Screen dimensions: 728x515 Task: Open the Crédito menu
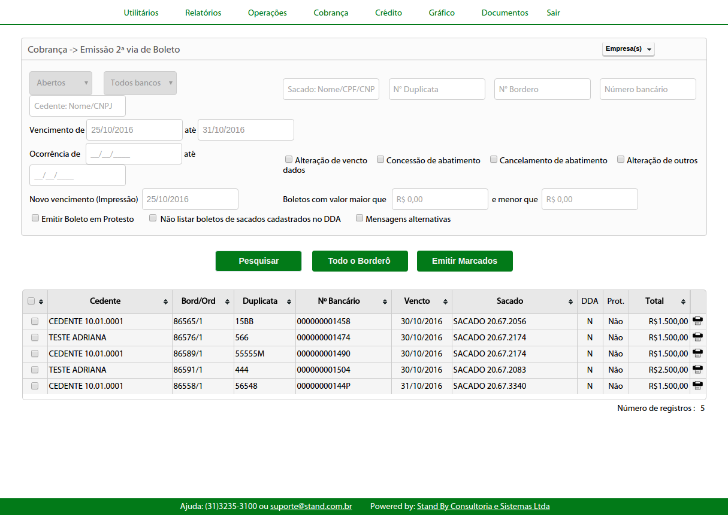click(388, 13)
